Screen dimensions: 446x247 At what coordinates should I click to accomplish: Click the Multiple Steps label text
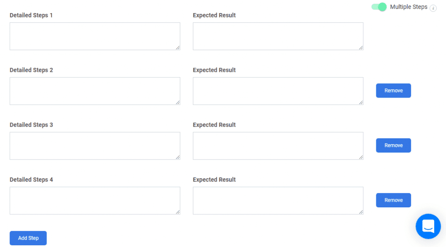tap(409, 7)
